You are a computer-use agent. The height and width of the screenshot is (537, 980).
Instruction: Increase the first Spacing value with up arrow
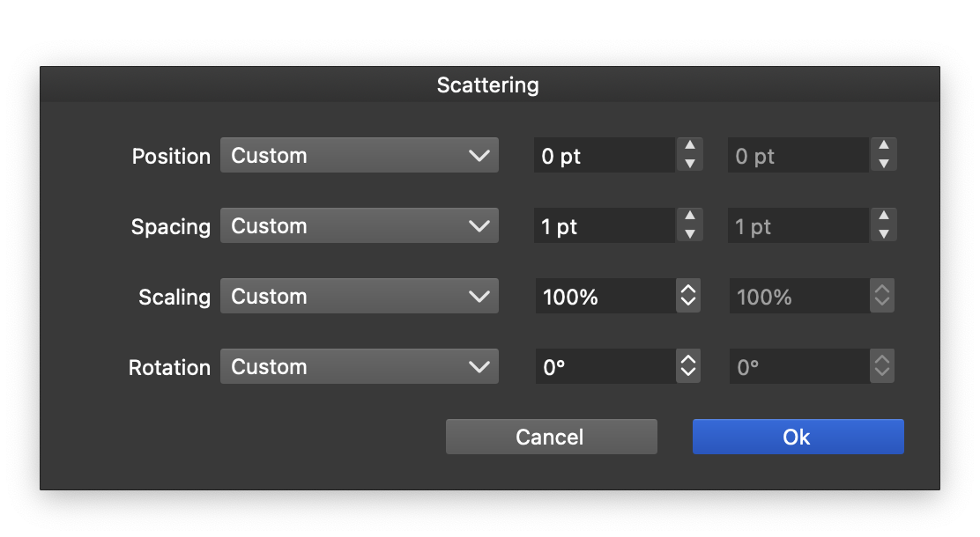click(x=690, y=217)
